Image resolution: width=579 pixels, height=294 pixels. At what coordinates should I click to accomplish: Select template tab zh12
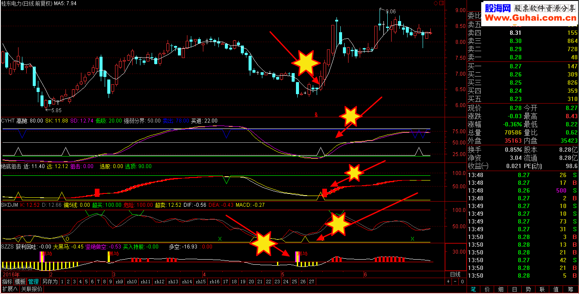(160, 282)
